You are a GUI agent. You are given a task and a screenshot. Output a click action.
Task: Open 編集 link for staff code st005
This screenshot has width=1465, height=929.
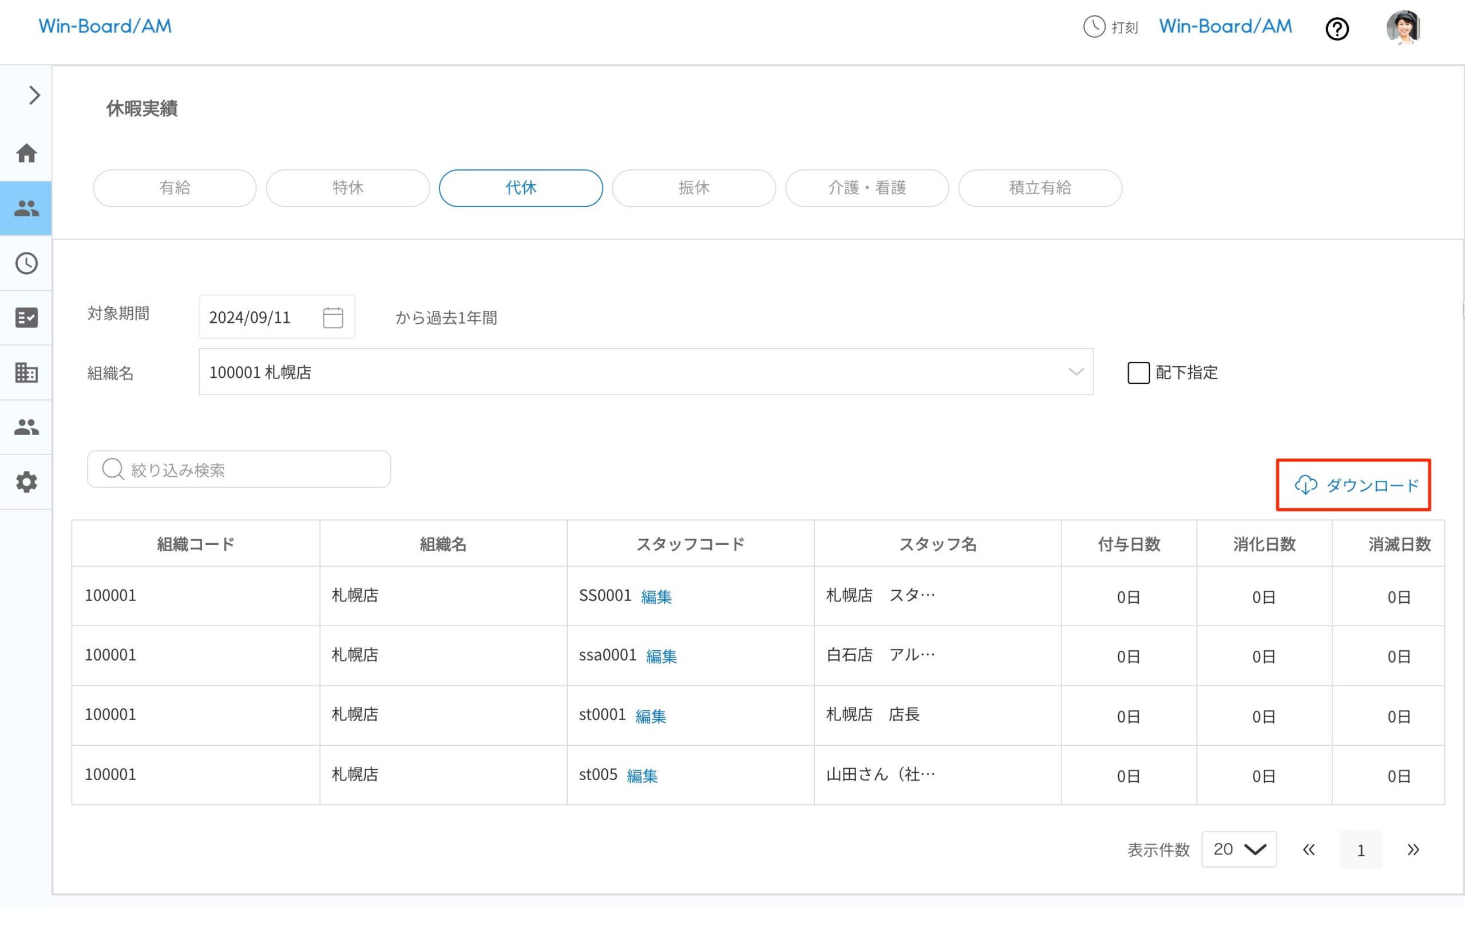pyautogui.click(x=642, y=776)
